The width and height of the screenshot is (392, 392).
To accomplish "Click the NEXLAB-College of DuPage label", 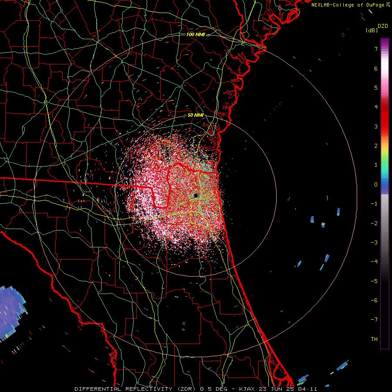I will tap(348, 5).
